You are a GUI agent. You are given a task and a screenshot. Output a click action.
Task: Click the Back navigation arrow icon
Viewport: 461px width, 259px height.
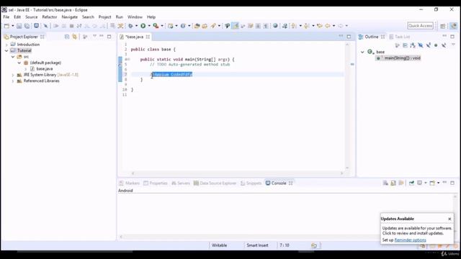pyautogui.click(x=328, y=26)
